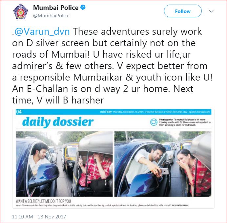This screenshot has width=227, height=223.
Task: Click the iPhone held in right photo
Action: 165,171
